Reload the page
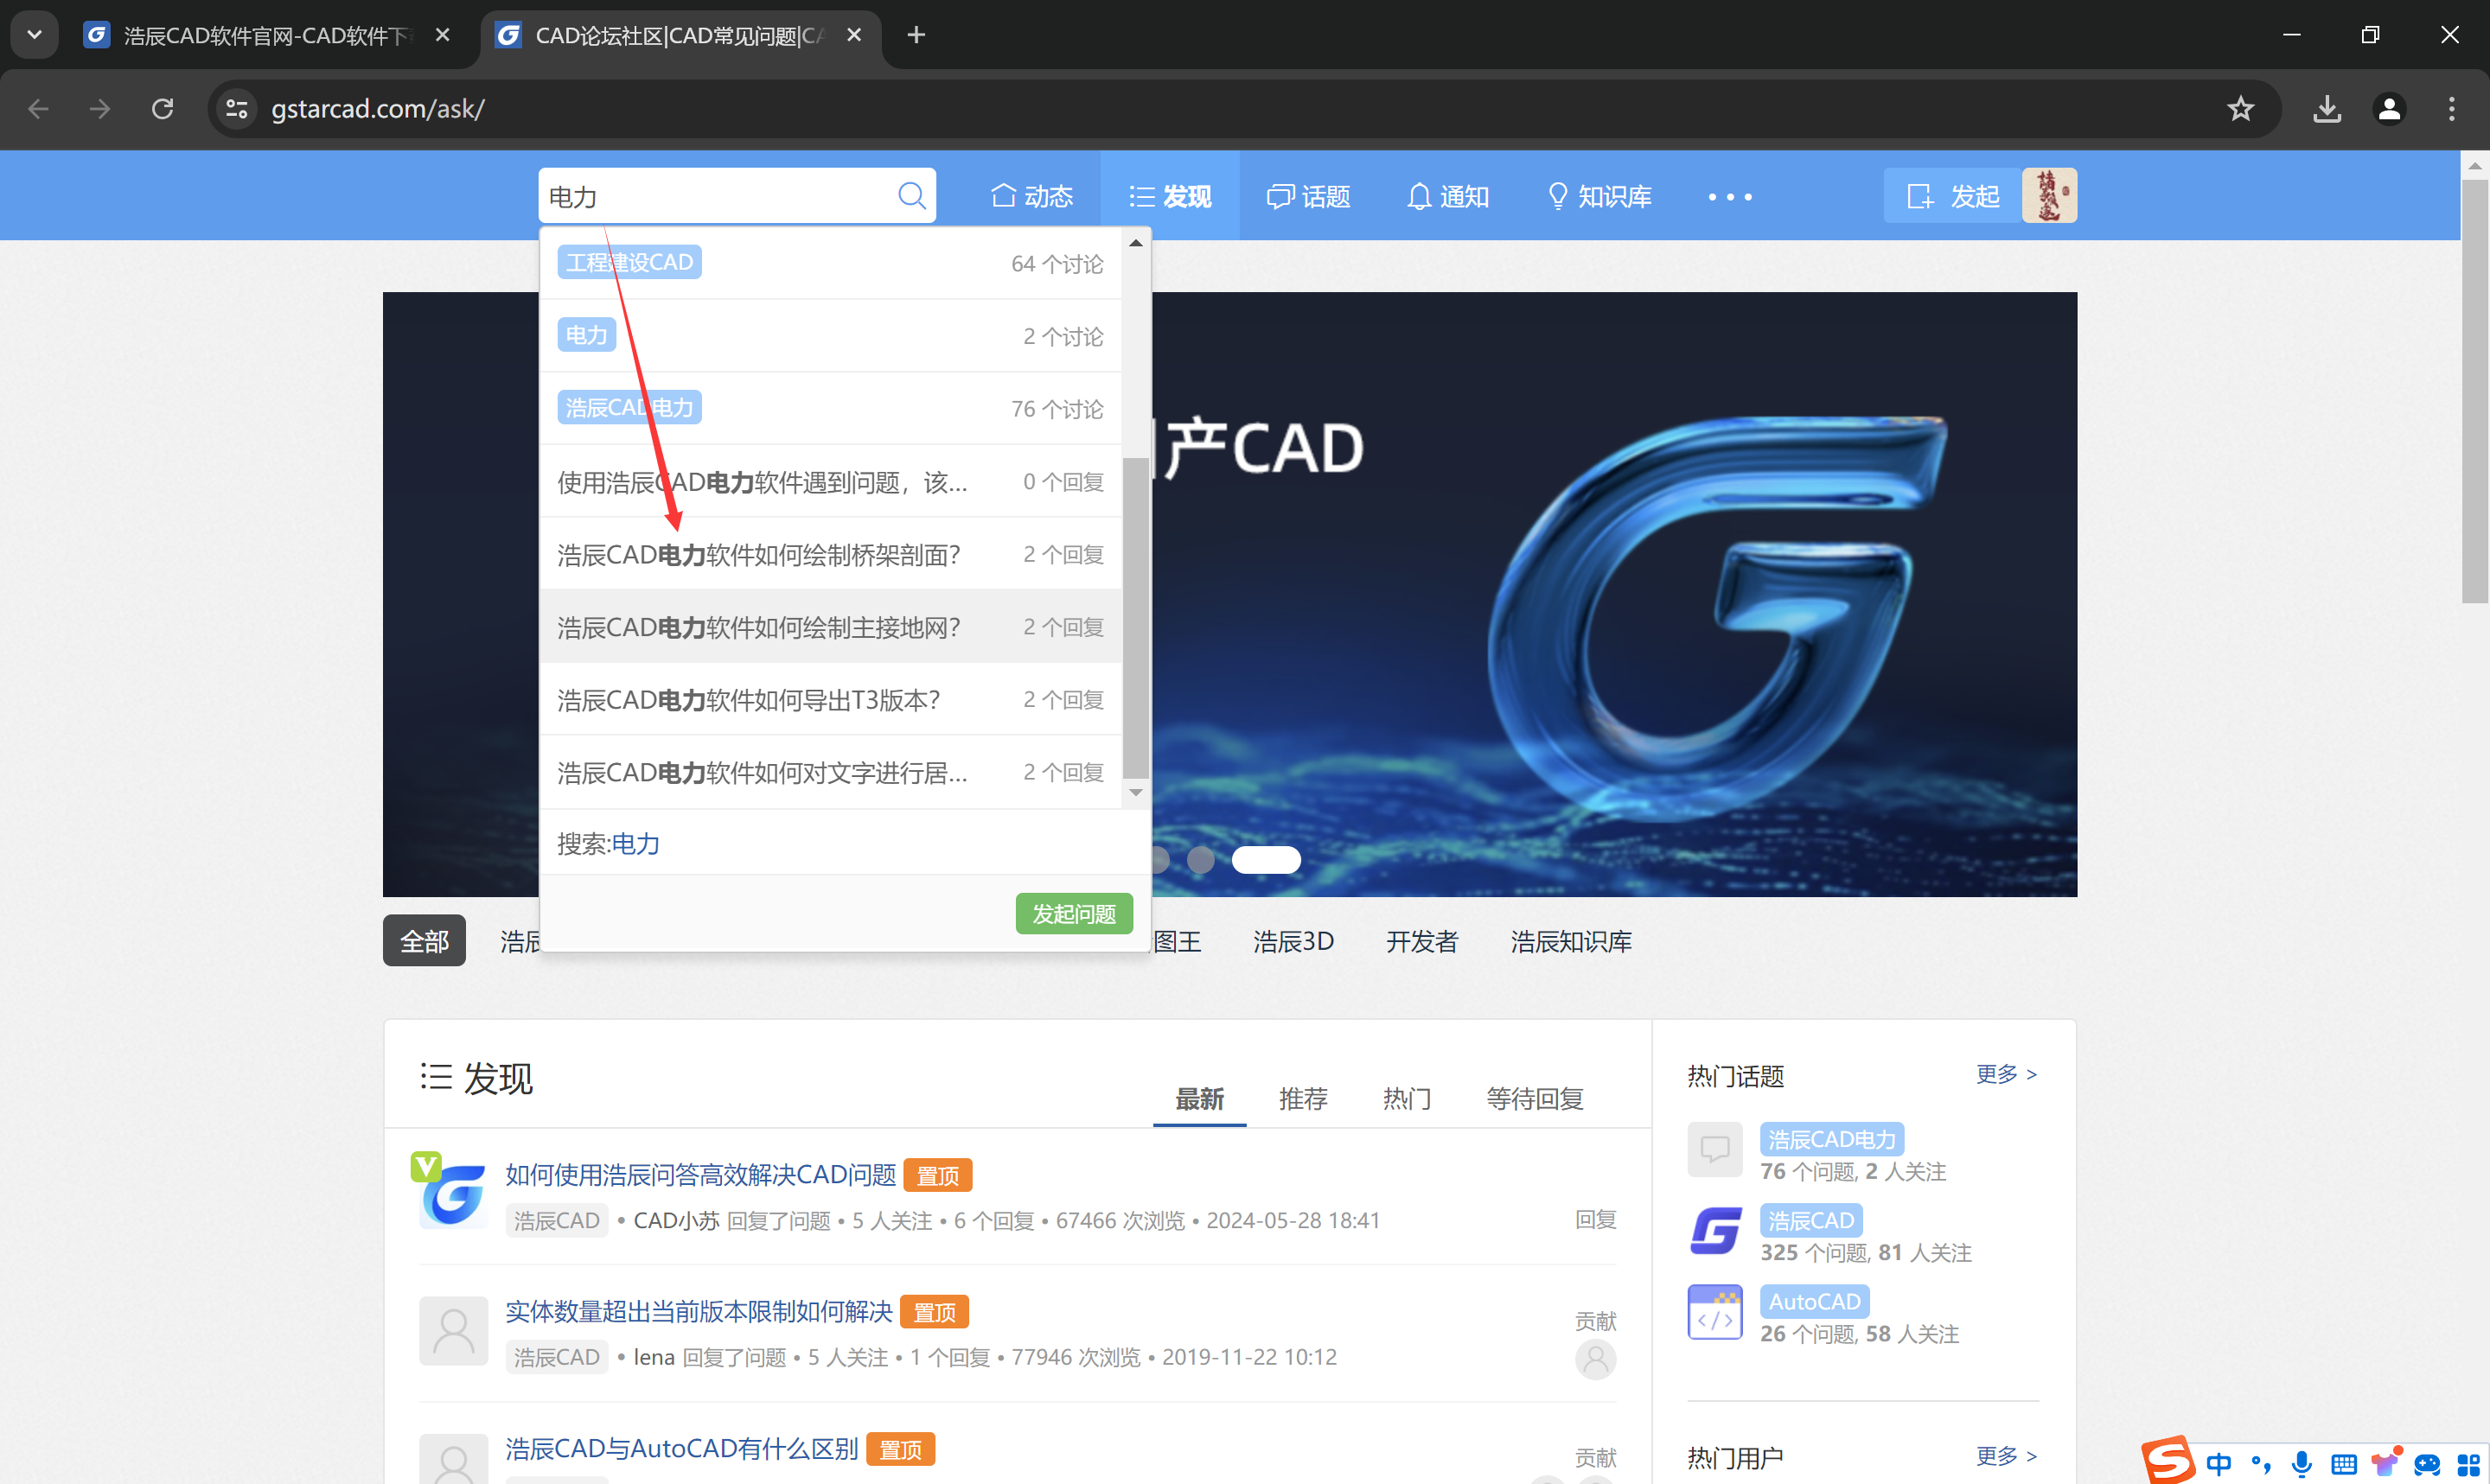The width and height of the screenshot is (2490, 1484). (x=163, y=108)
